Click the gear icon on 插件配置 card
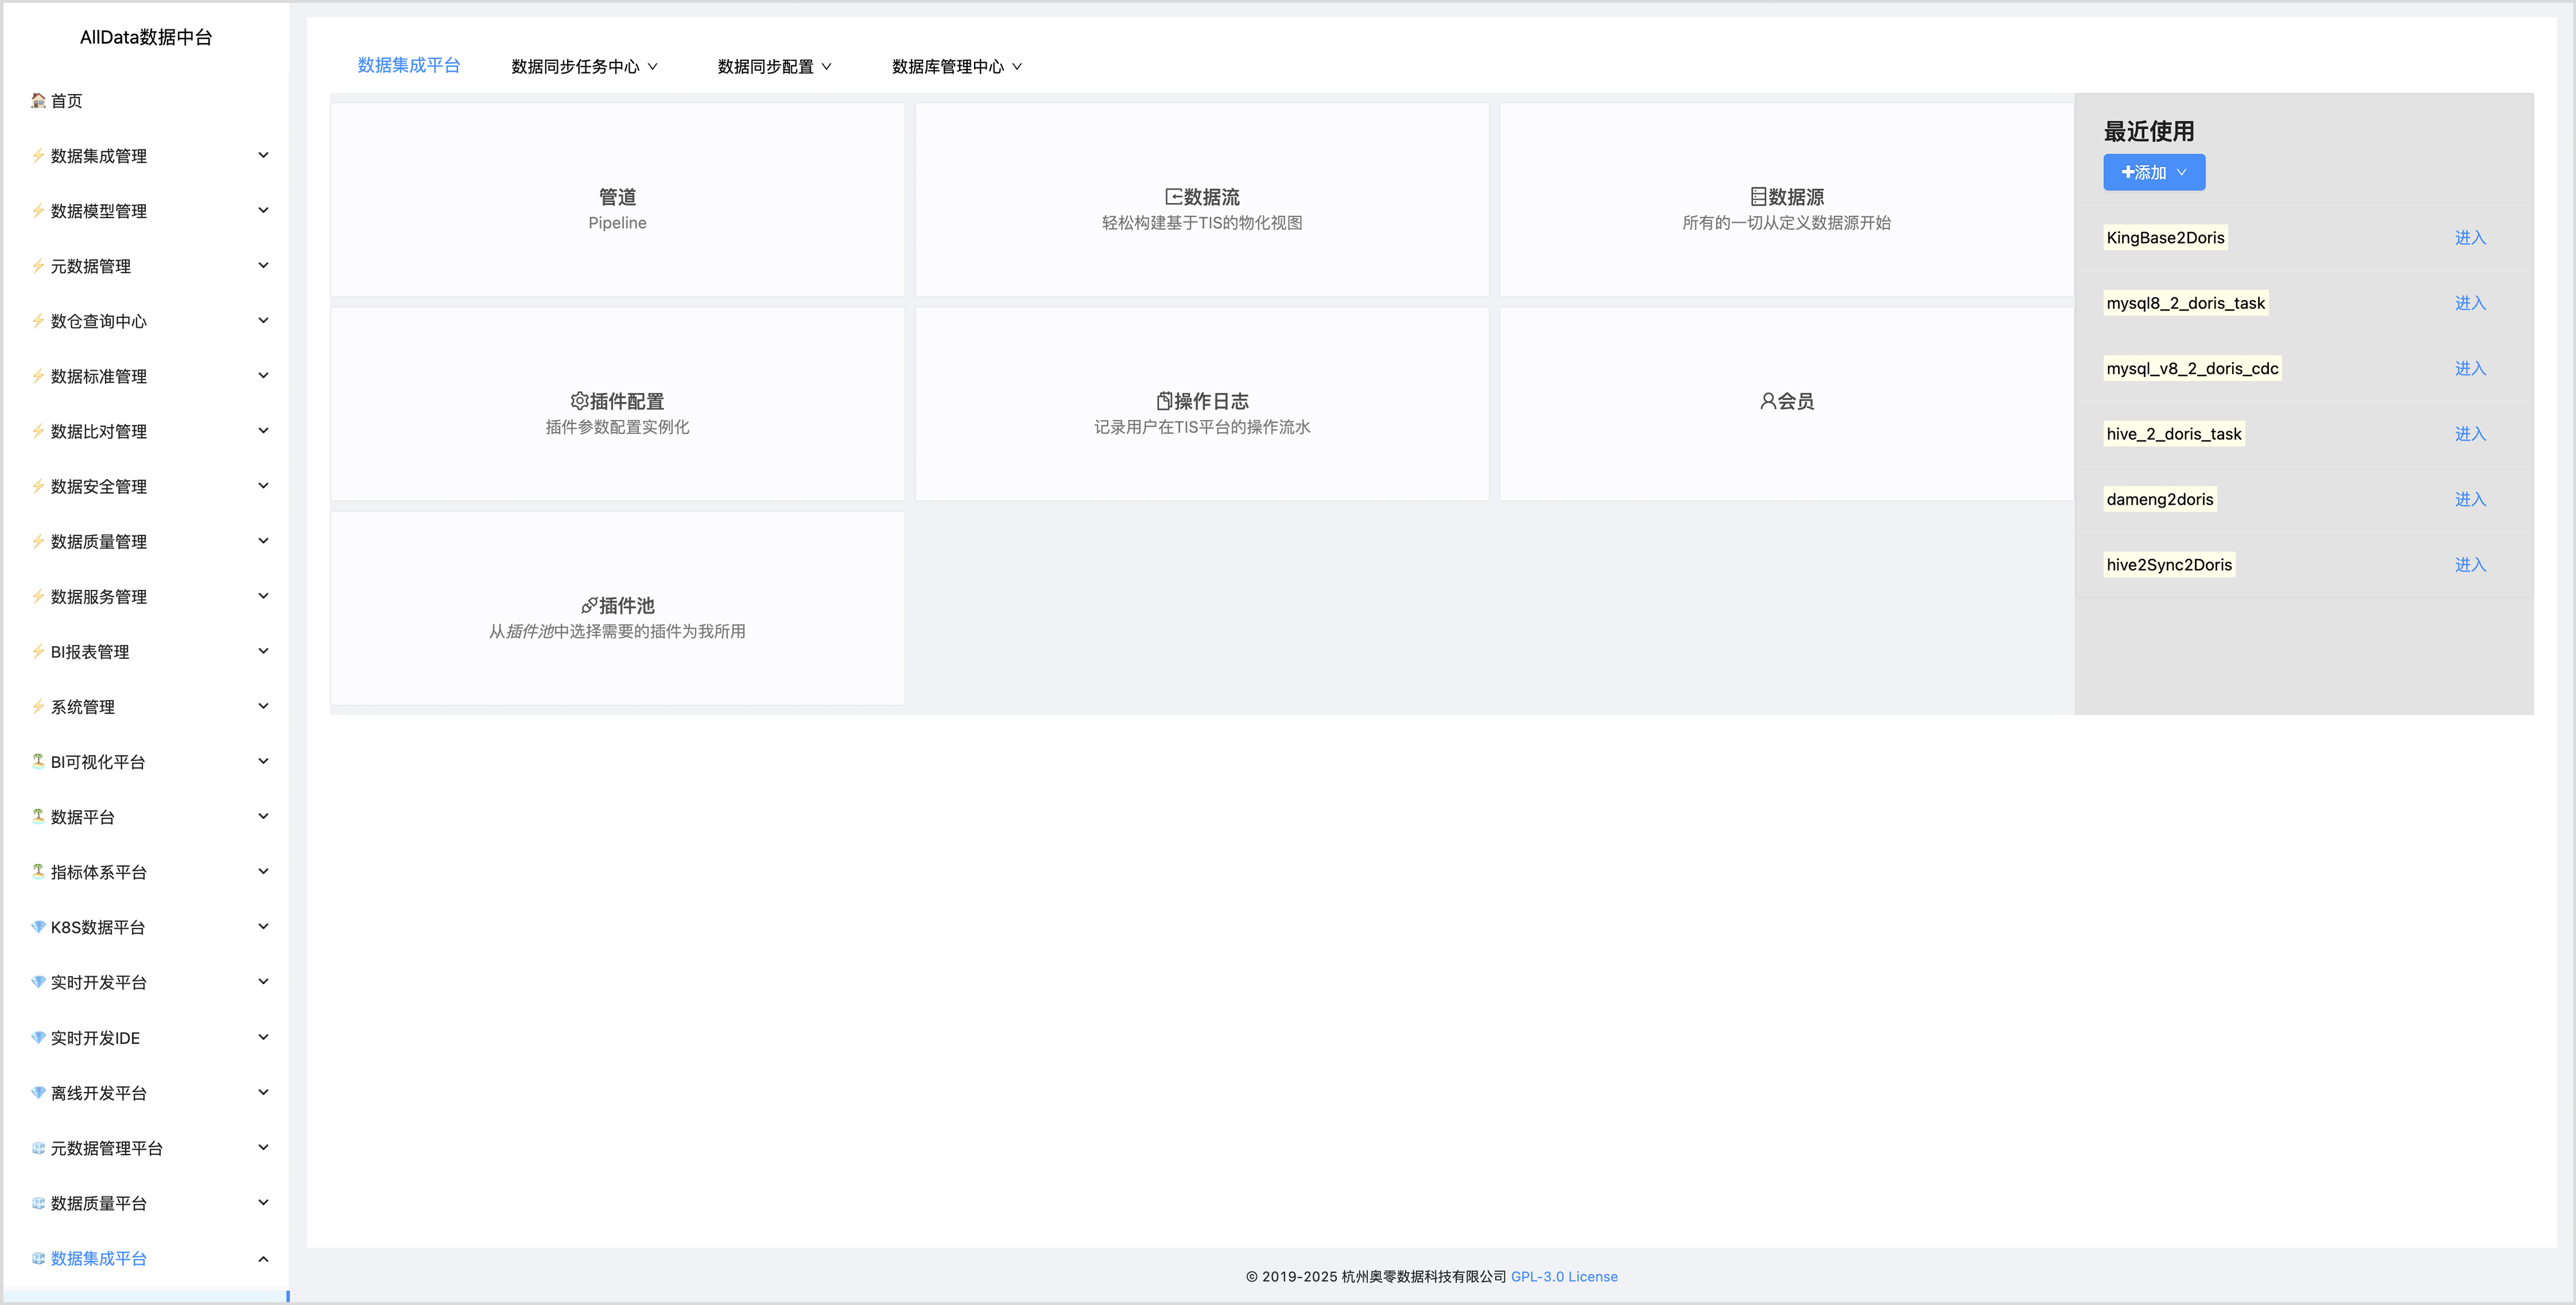The image size is (2576, 1305). click(x=579, y=401)
